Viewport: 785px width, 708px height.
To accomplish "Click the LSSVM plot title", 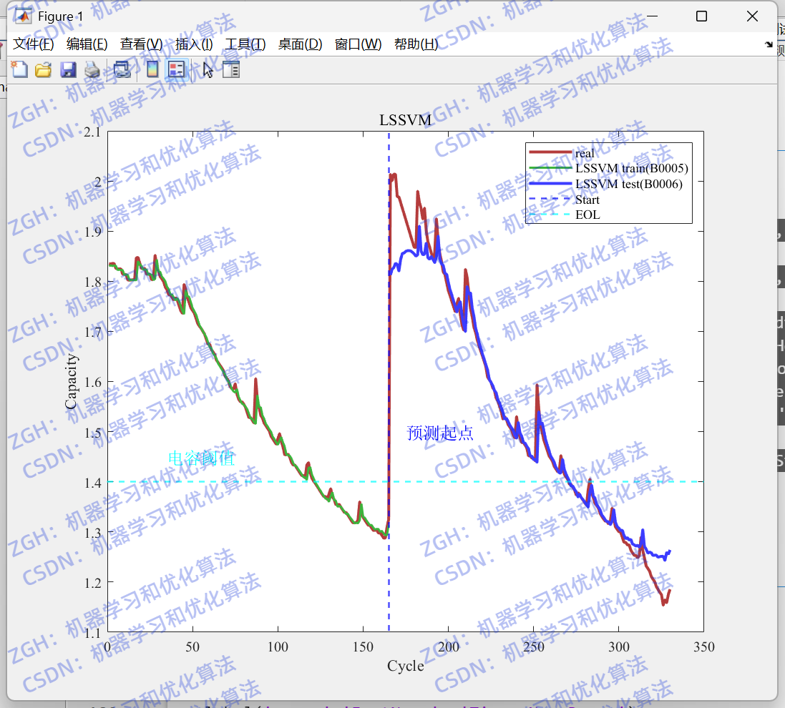I will (x=406, y=120).
